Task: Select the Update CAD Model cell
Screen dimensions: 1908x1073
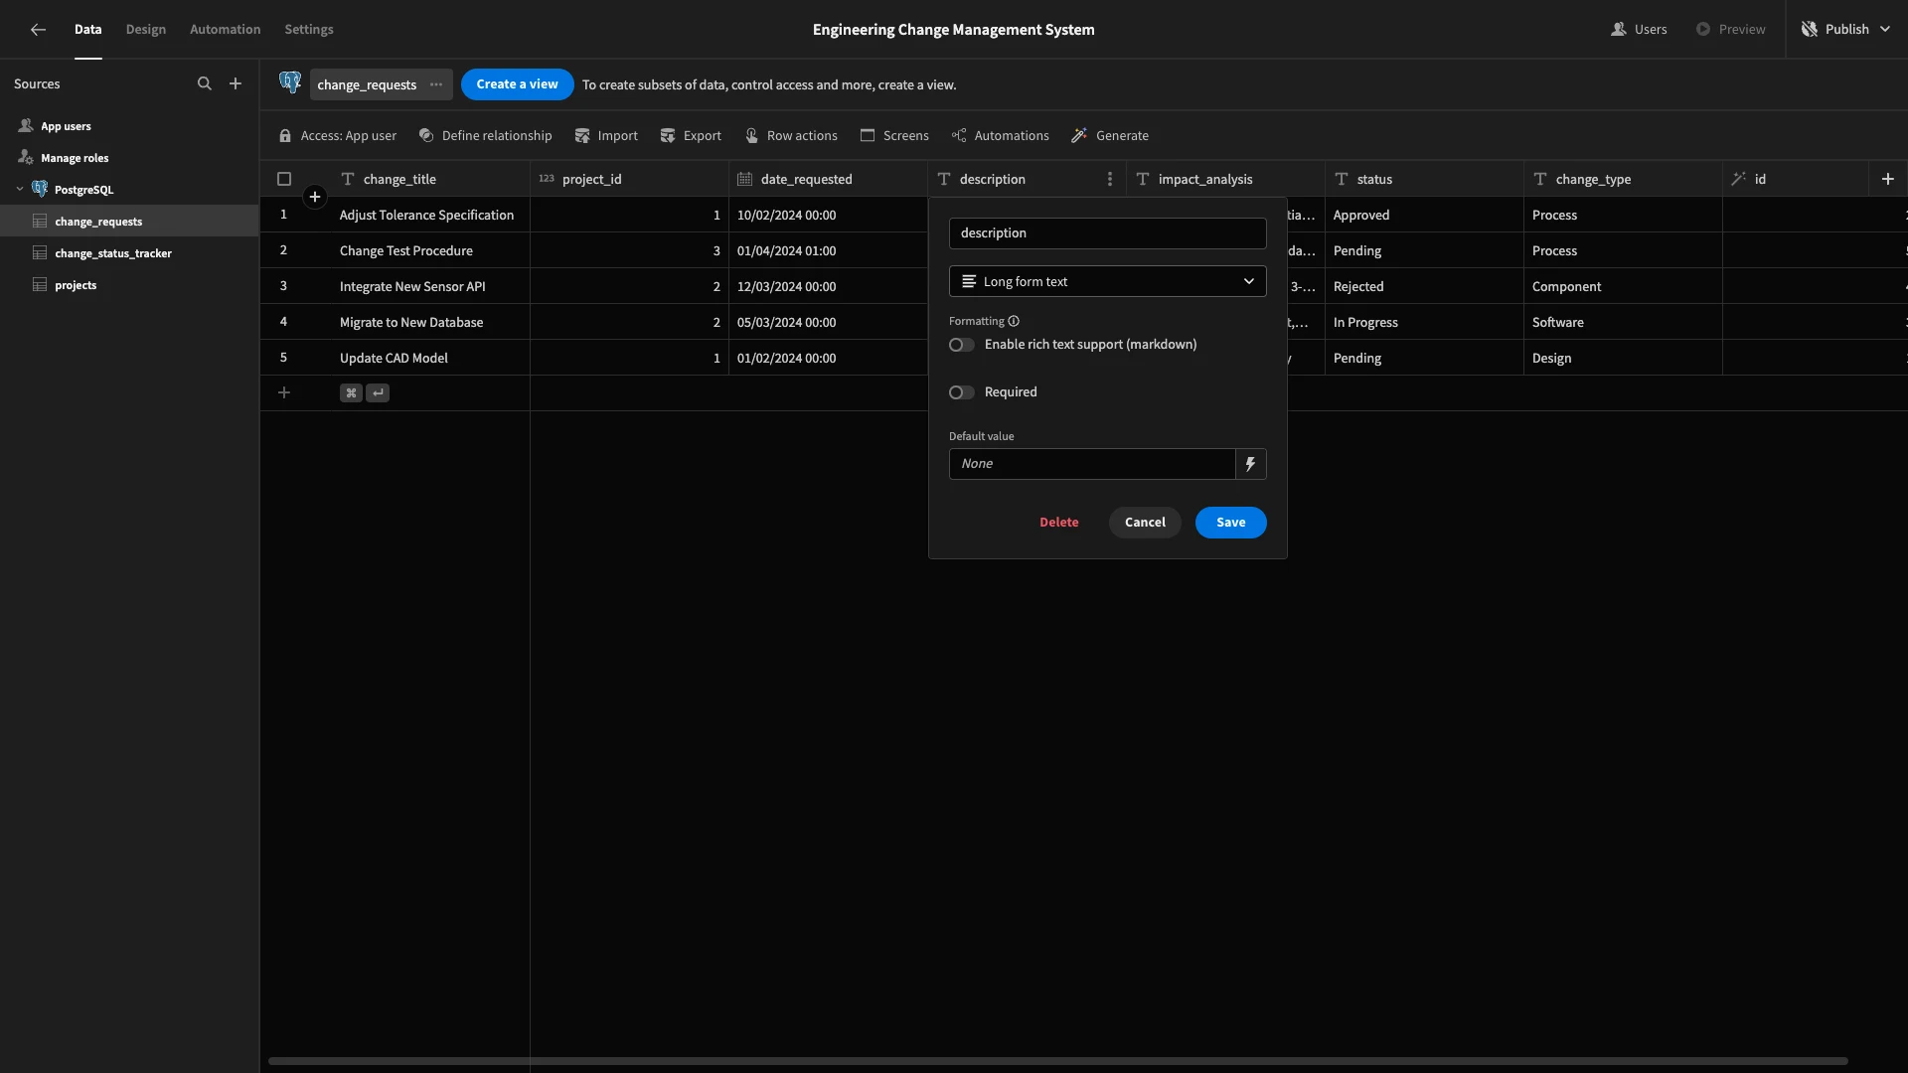Action: (430, 359)
